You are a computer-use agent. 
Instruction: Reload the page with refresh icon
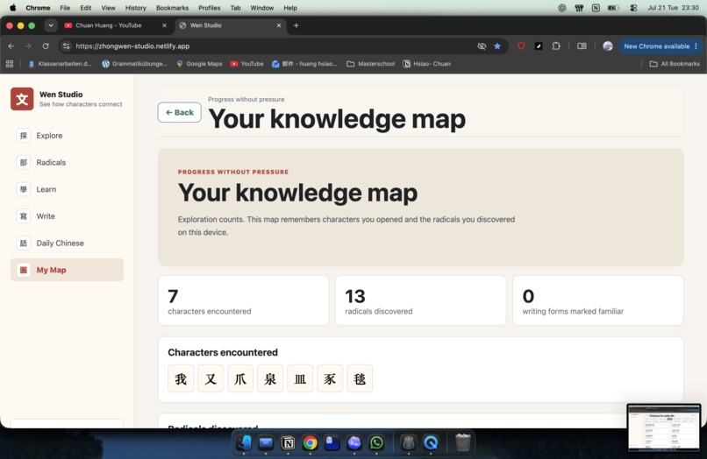(x=46, y=46)
